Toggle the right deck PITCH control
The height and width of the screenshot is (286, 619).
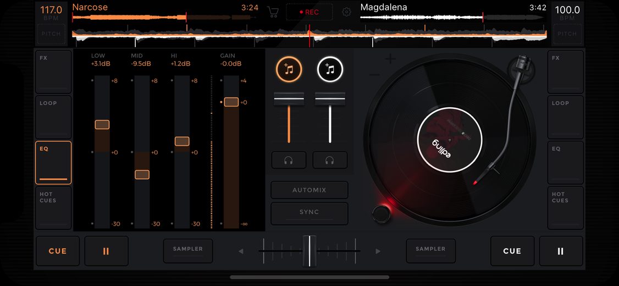tap(567, 34)
